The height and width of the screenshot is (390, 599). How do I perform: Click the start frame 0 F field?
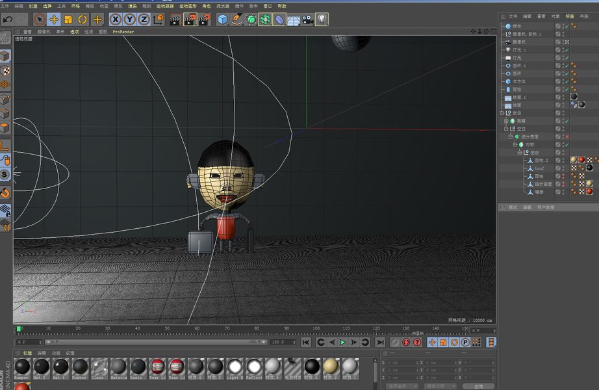29,342
